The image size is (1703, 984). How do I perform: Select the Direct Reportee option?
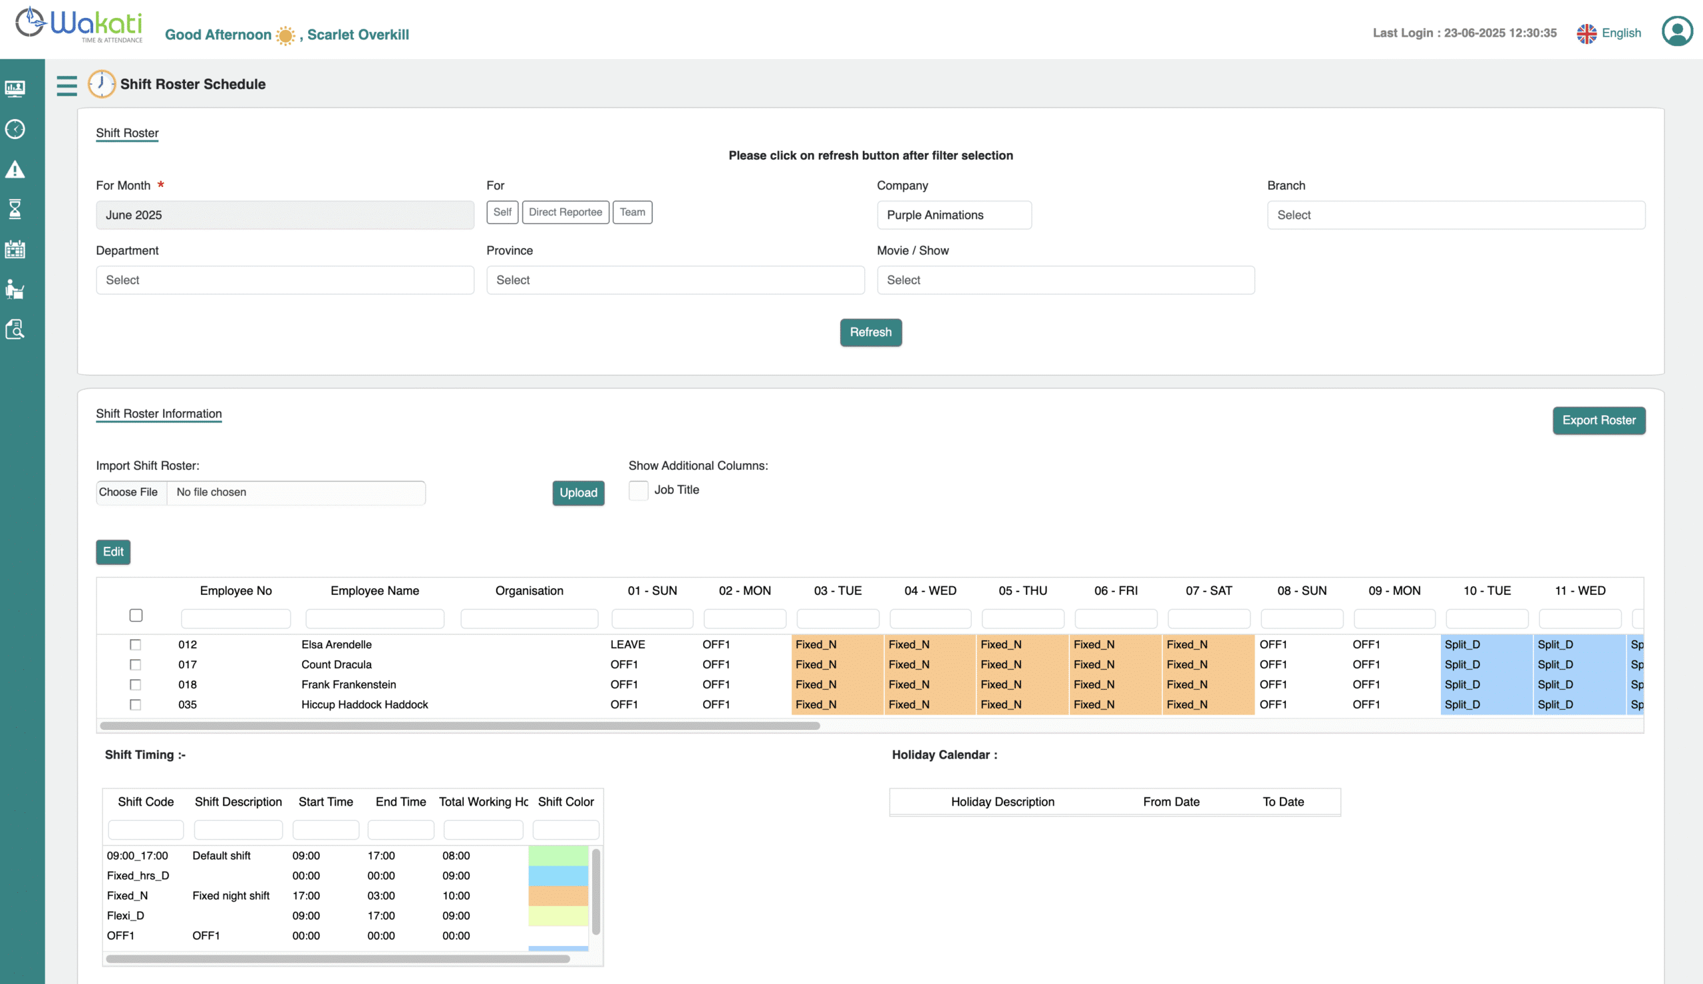click(x=565, y=212)
